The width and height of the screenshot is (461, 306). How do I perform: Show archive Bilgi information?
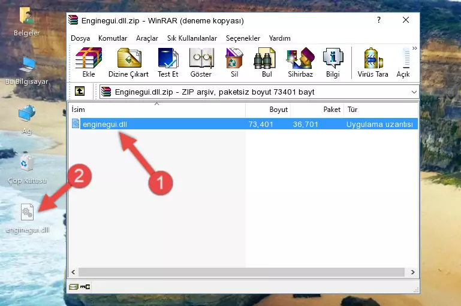tap(333, 62)
